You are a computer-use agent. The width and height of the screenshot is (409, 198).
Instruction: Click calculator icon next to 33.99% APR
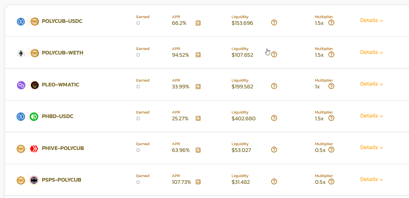click(198, 87)
